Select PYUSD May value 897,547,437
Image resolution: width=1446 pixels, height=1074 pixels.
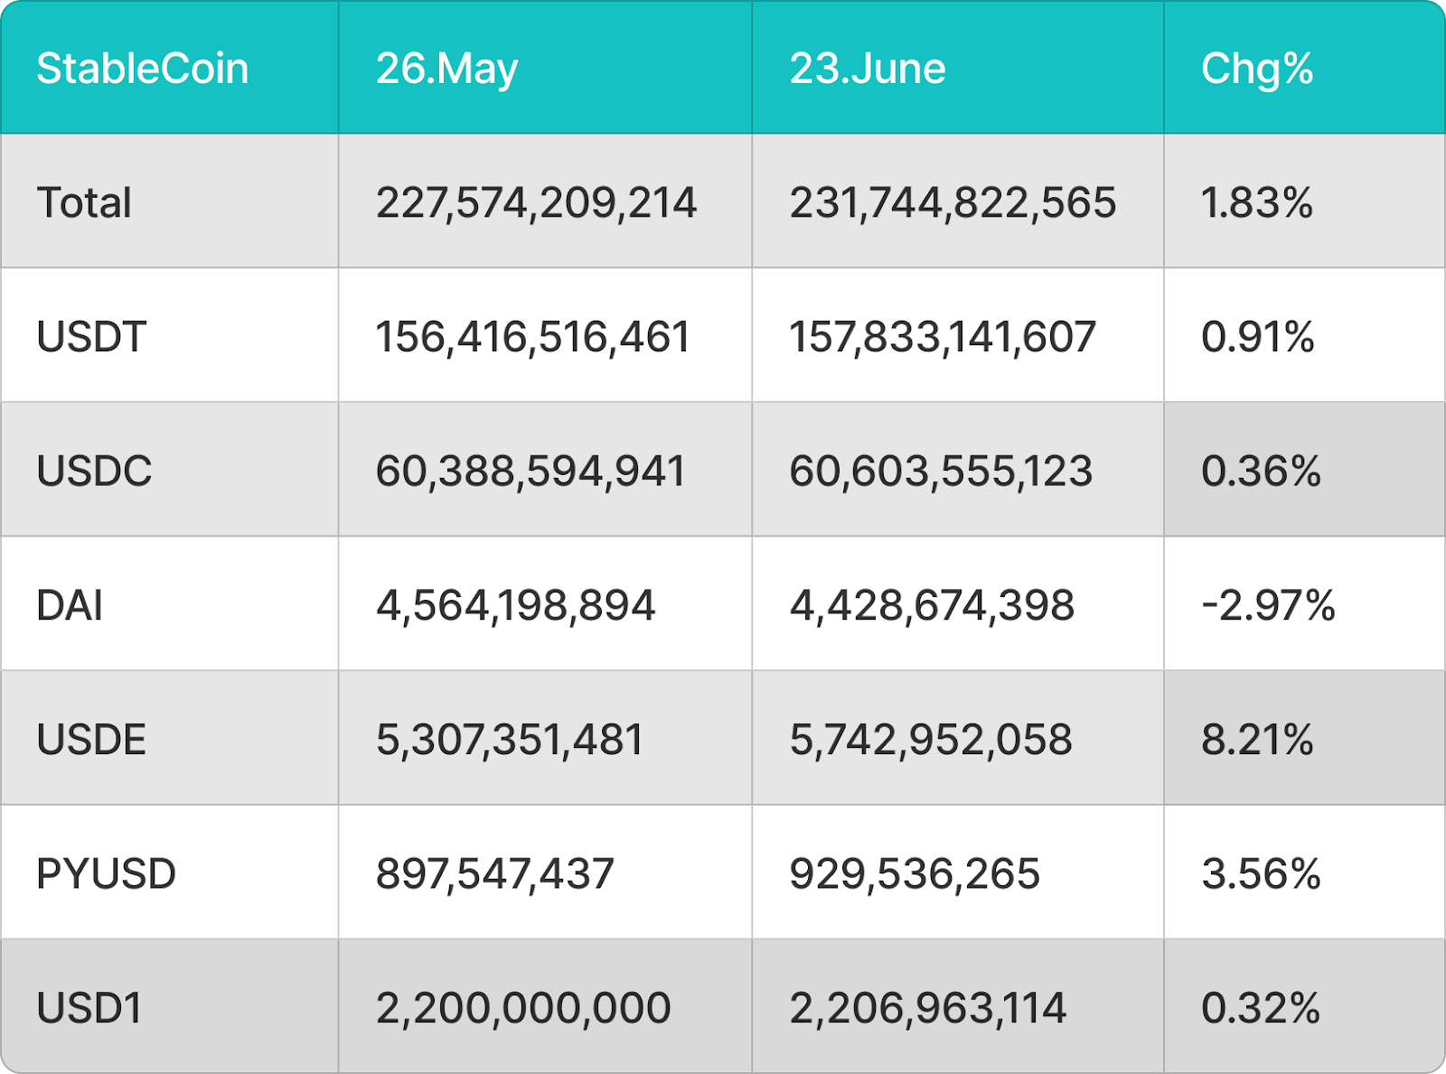[494, 873]
